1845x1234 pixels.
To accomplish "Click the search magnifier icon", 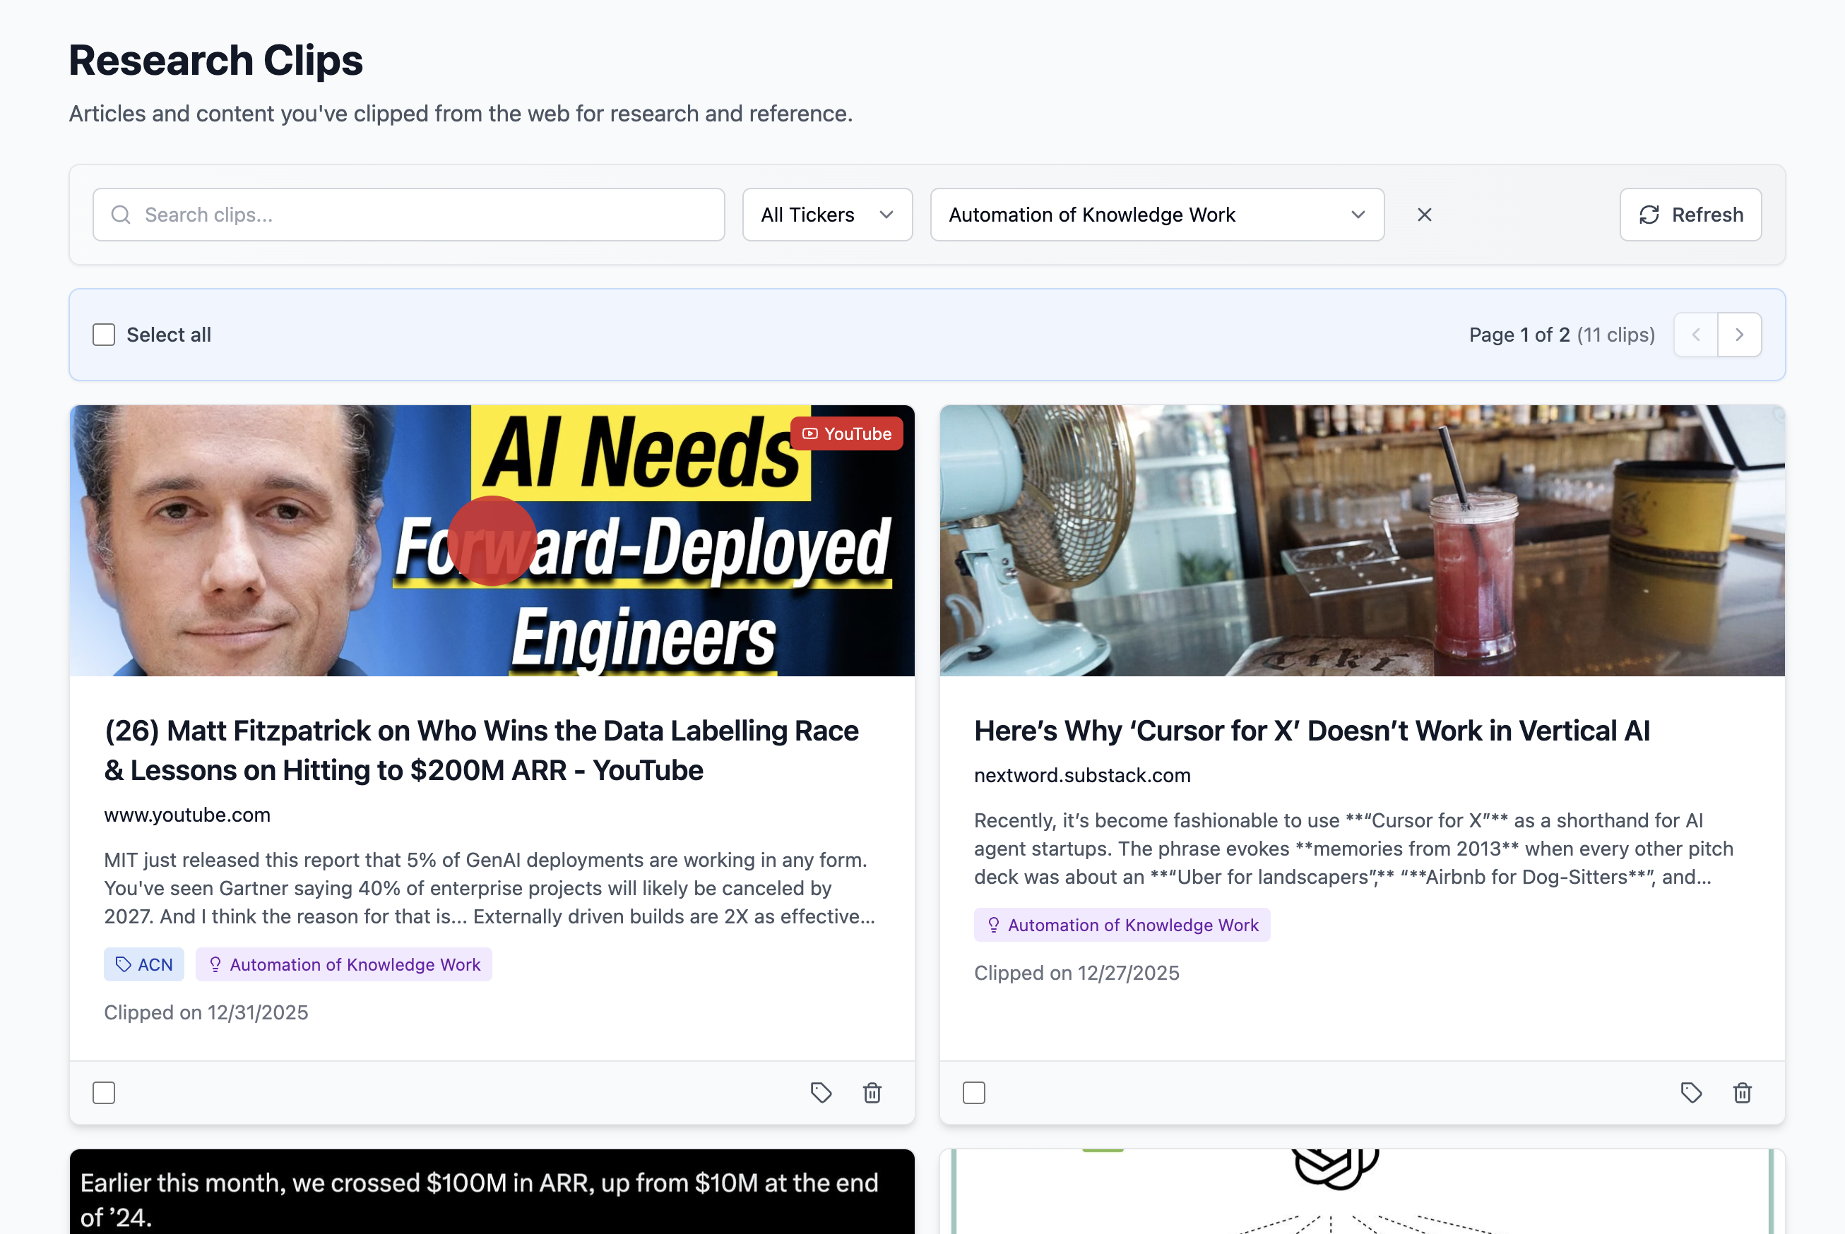I will 121,215.
